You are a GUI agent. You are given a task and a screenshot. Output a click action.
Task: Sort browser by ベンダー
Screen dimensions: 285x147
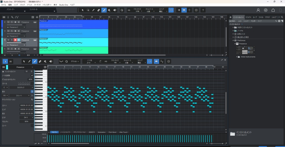click(x=253, y=21)
